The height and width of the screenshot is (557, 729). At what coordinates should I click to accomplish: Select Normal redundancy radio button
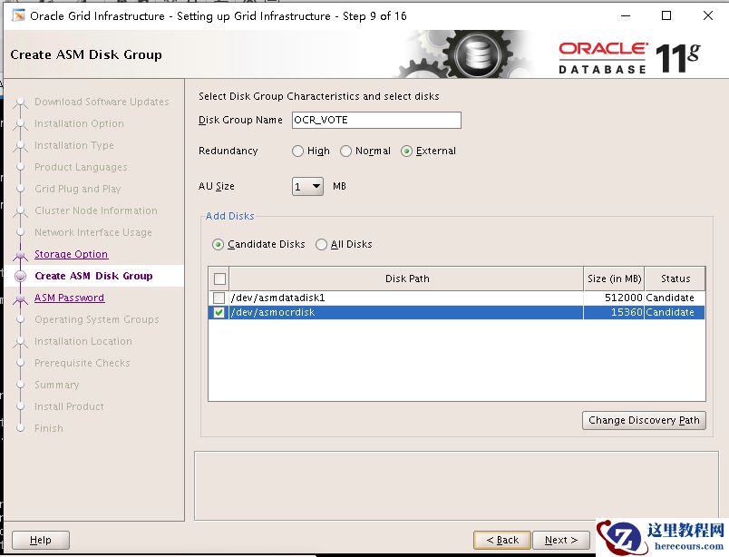coord(345,151)
